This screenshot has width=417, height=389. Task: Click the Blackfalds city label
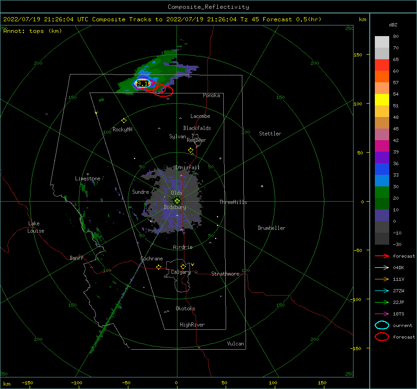[197, 128]
